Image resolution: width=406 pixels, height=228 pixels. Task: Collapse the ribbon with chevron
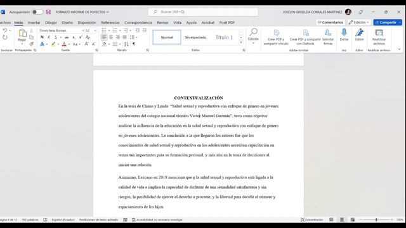point(399,49)
